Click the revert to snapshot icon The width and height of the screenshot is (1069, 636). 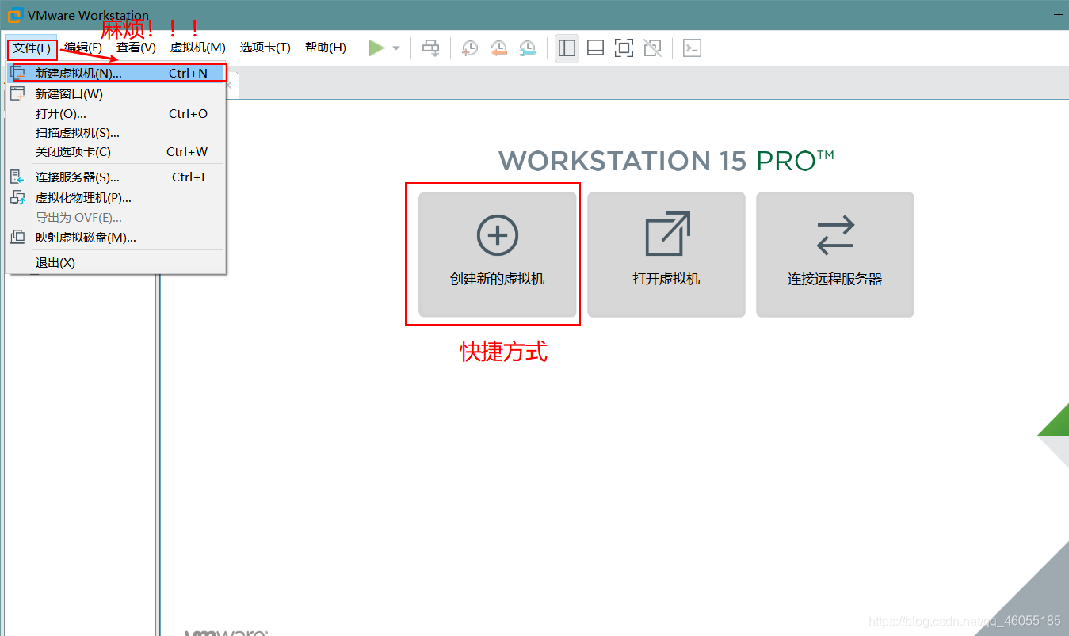tap(498, 48)
